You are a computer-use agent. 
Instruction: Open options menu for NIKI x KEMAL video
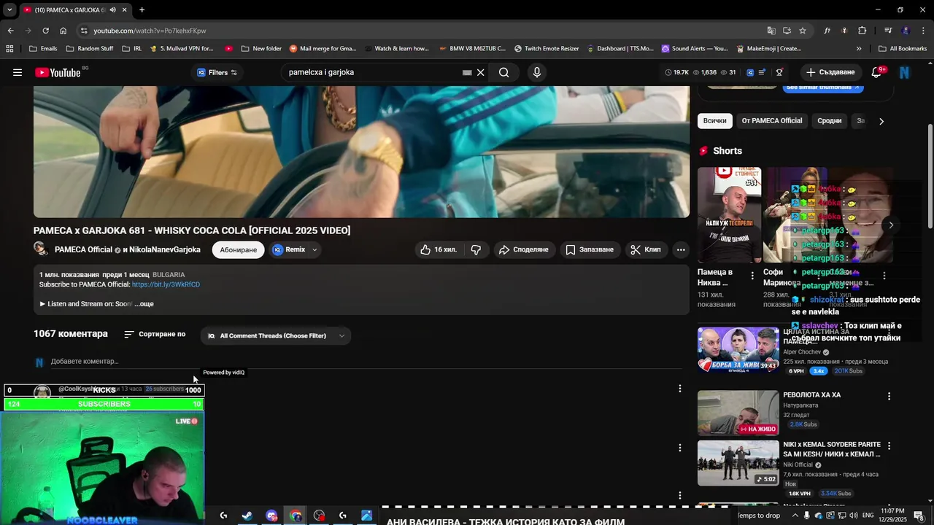889,446
